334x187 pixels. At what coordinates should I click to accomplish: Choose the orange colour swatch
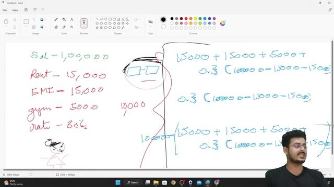[x=190, y=19]
